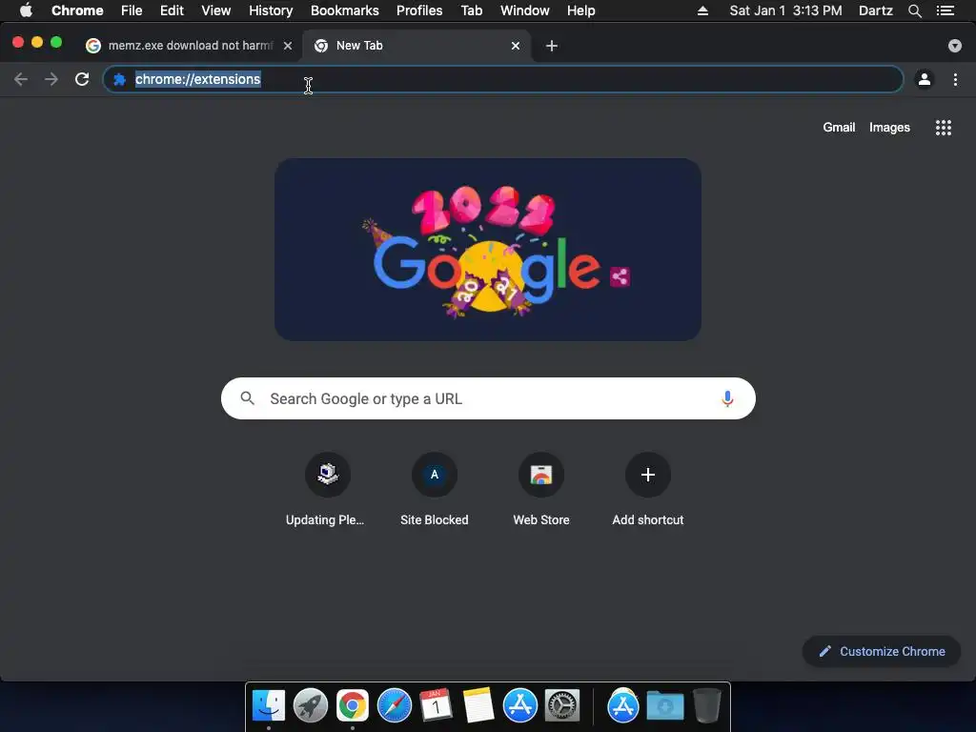The image size is (976, 732).
Task: Open the Chrome profile avatar icon
Action: [x=925, y=79]
